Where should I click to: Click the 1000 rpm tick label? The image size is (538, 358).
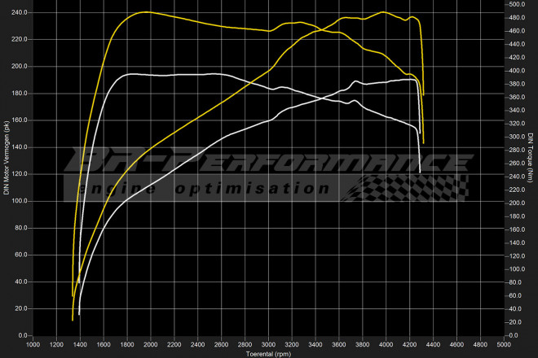pos(33,345)
